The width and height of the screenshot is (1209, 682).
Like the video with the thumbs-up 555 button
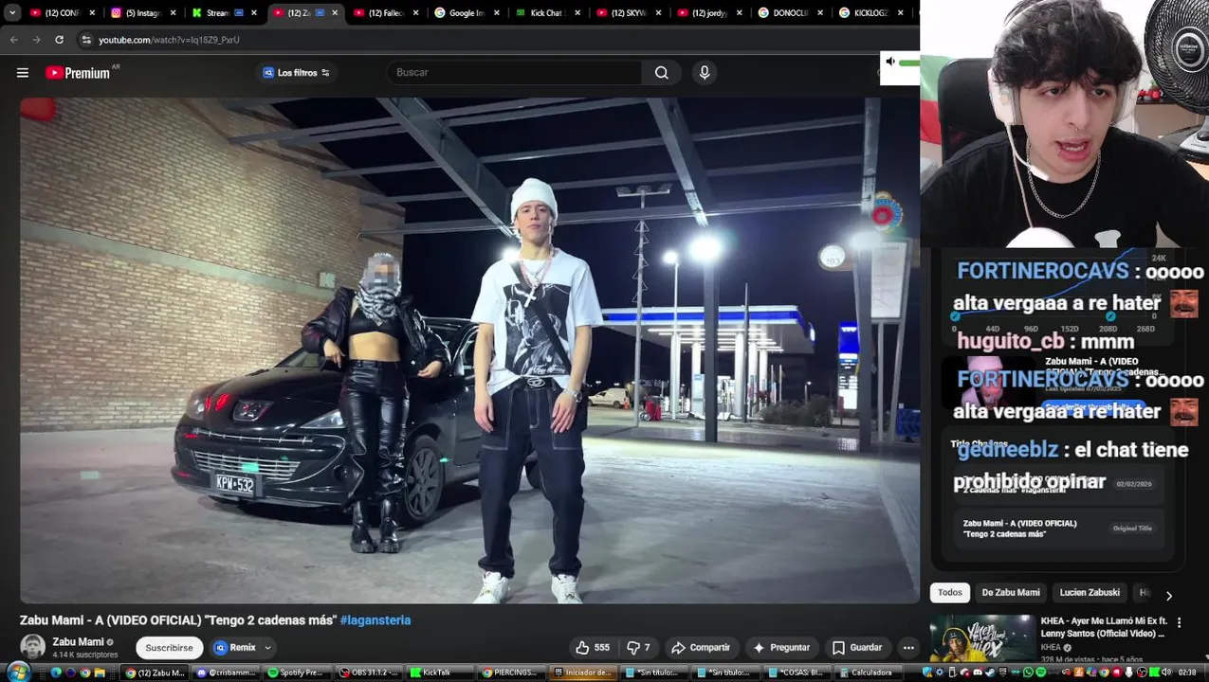tap(593, 648)
